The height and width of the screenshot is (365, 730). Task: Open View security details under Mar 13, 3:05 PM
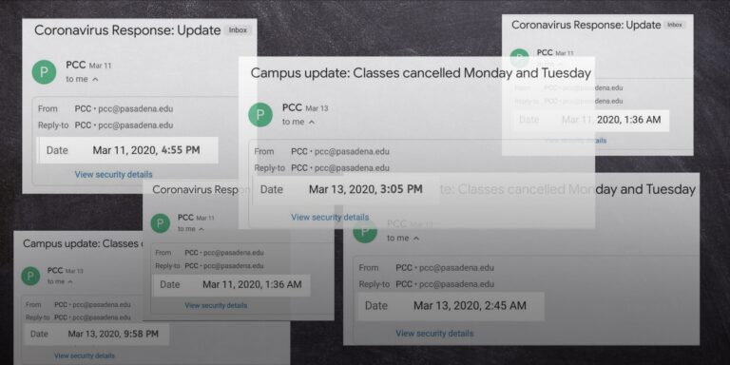pos(330,217)
